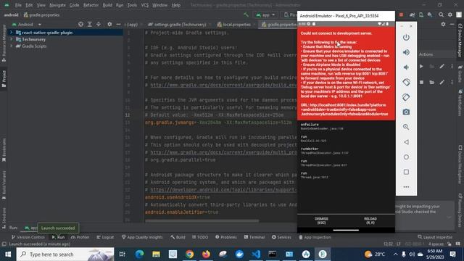Open the app run configuration dropdown
This screenshot has width=464, height=261.
click(x=265, y=14)
